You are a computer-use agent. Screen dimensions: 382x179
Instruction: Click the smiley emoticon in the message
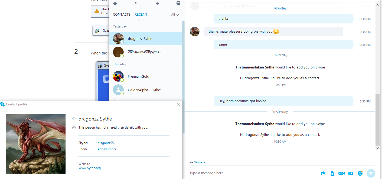tap(276, 32)
